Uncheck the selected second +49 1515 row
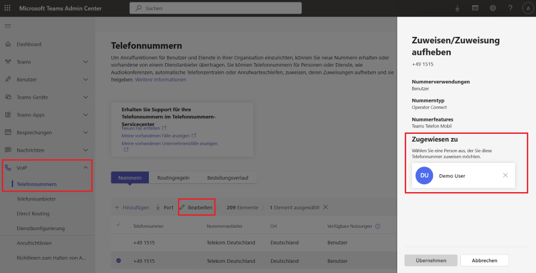 click(119, 261)
